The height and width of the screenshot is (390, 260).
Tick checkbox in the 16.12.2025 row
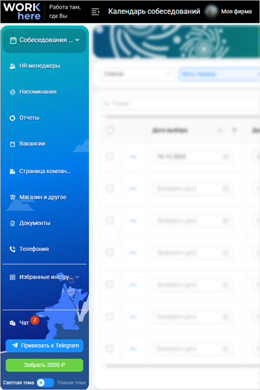110,157
